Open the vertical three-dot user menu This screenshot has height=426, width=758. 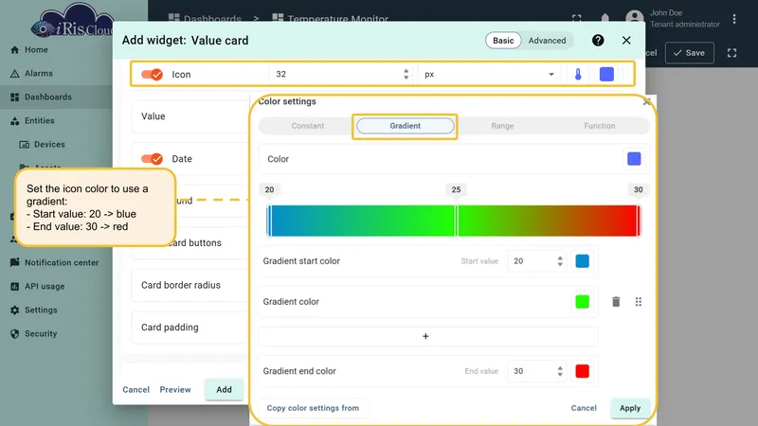coord(733,19)
